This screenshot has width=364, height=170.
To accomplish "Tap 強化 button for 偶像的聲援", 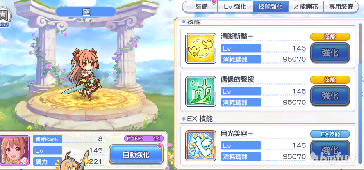I will (330, 96).
